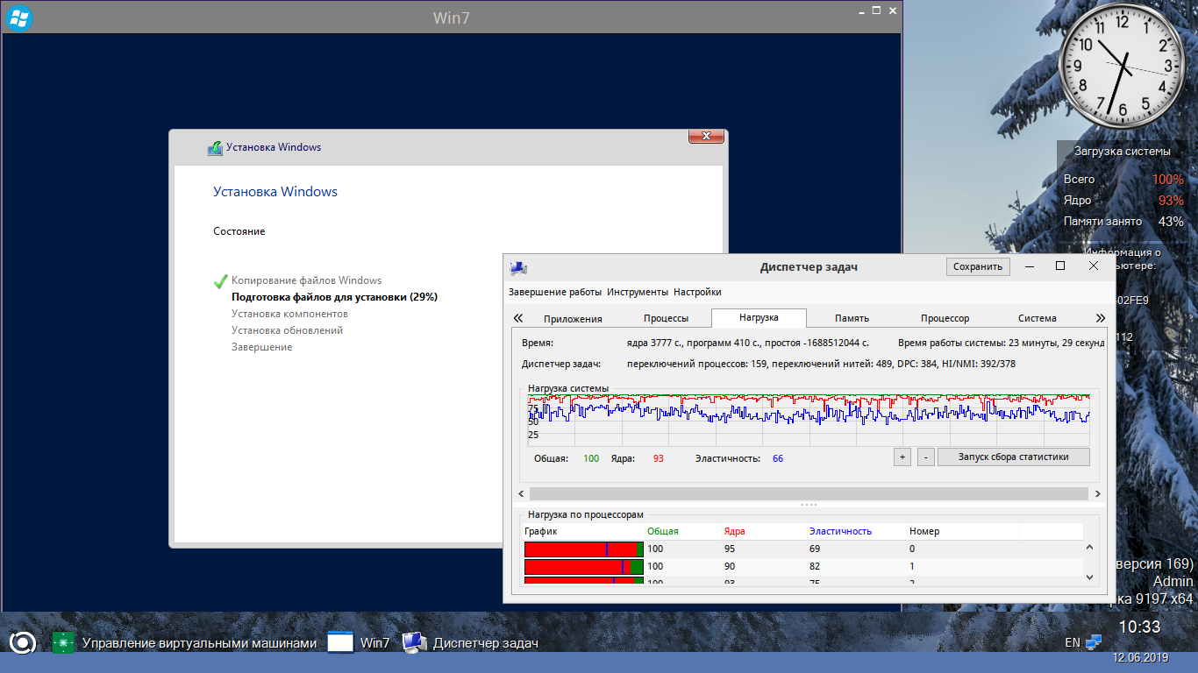Viewport: 1198px width, 673px height.
Task: Click the minus button beside the graph
Action: click(x=925, y=457)
